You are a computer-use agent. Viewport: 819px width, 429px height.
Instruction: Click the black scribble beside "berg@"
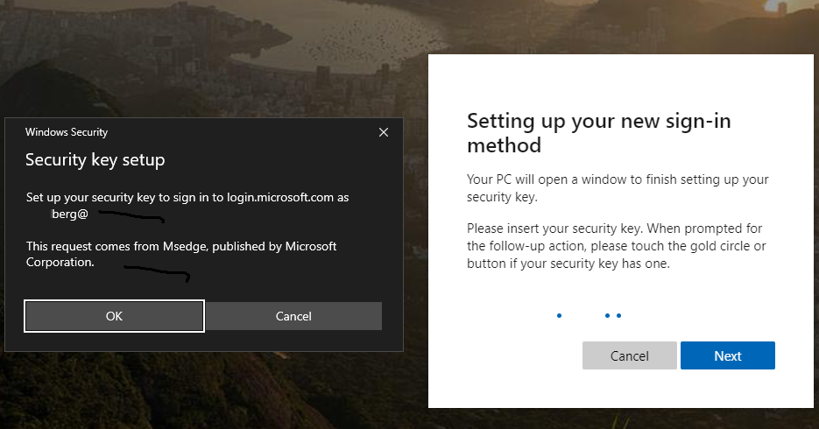[x=131, y=215]
